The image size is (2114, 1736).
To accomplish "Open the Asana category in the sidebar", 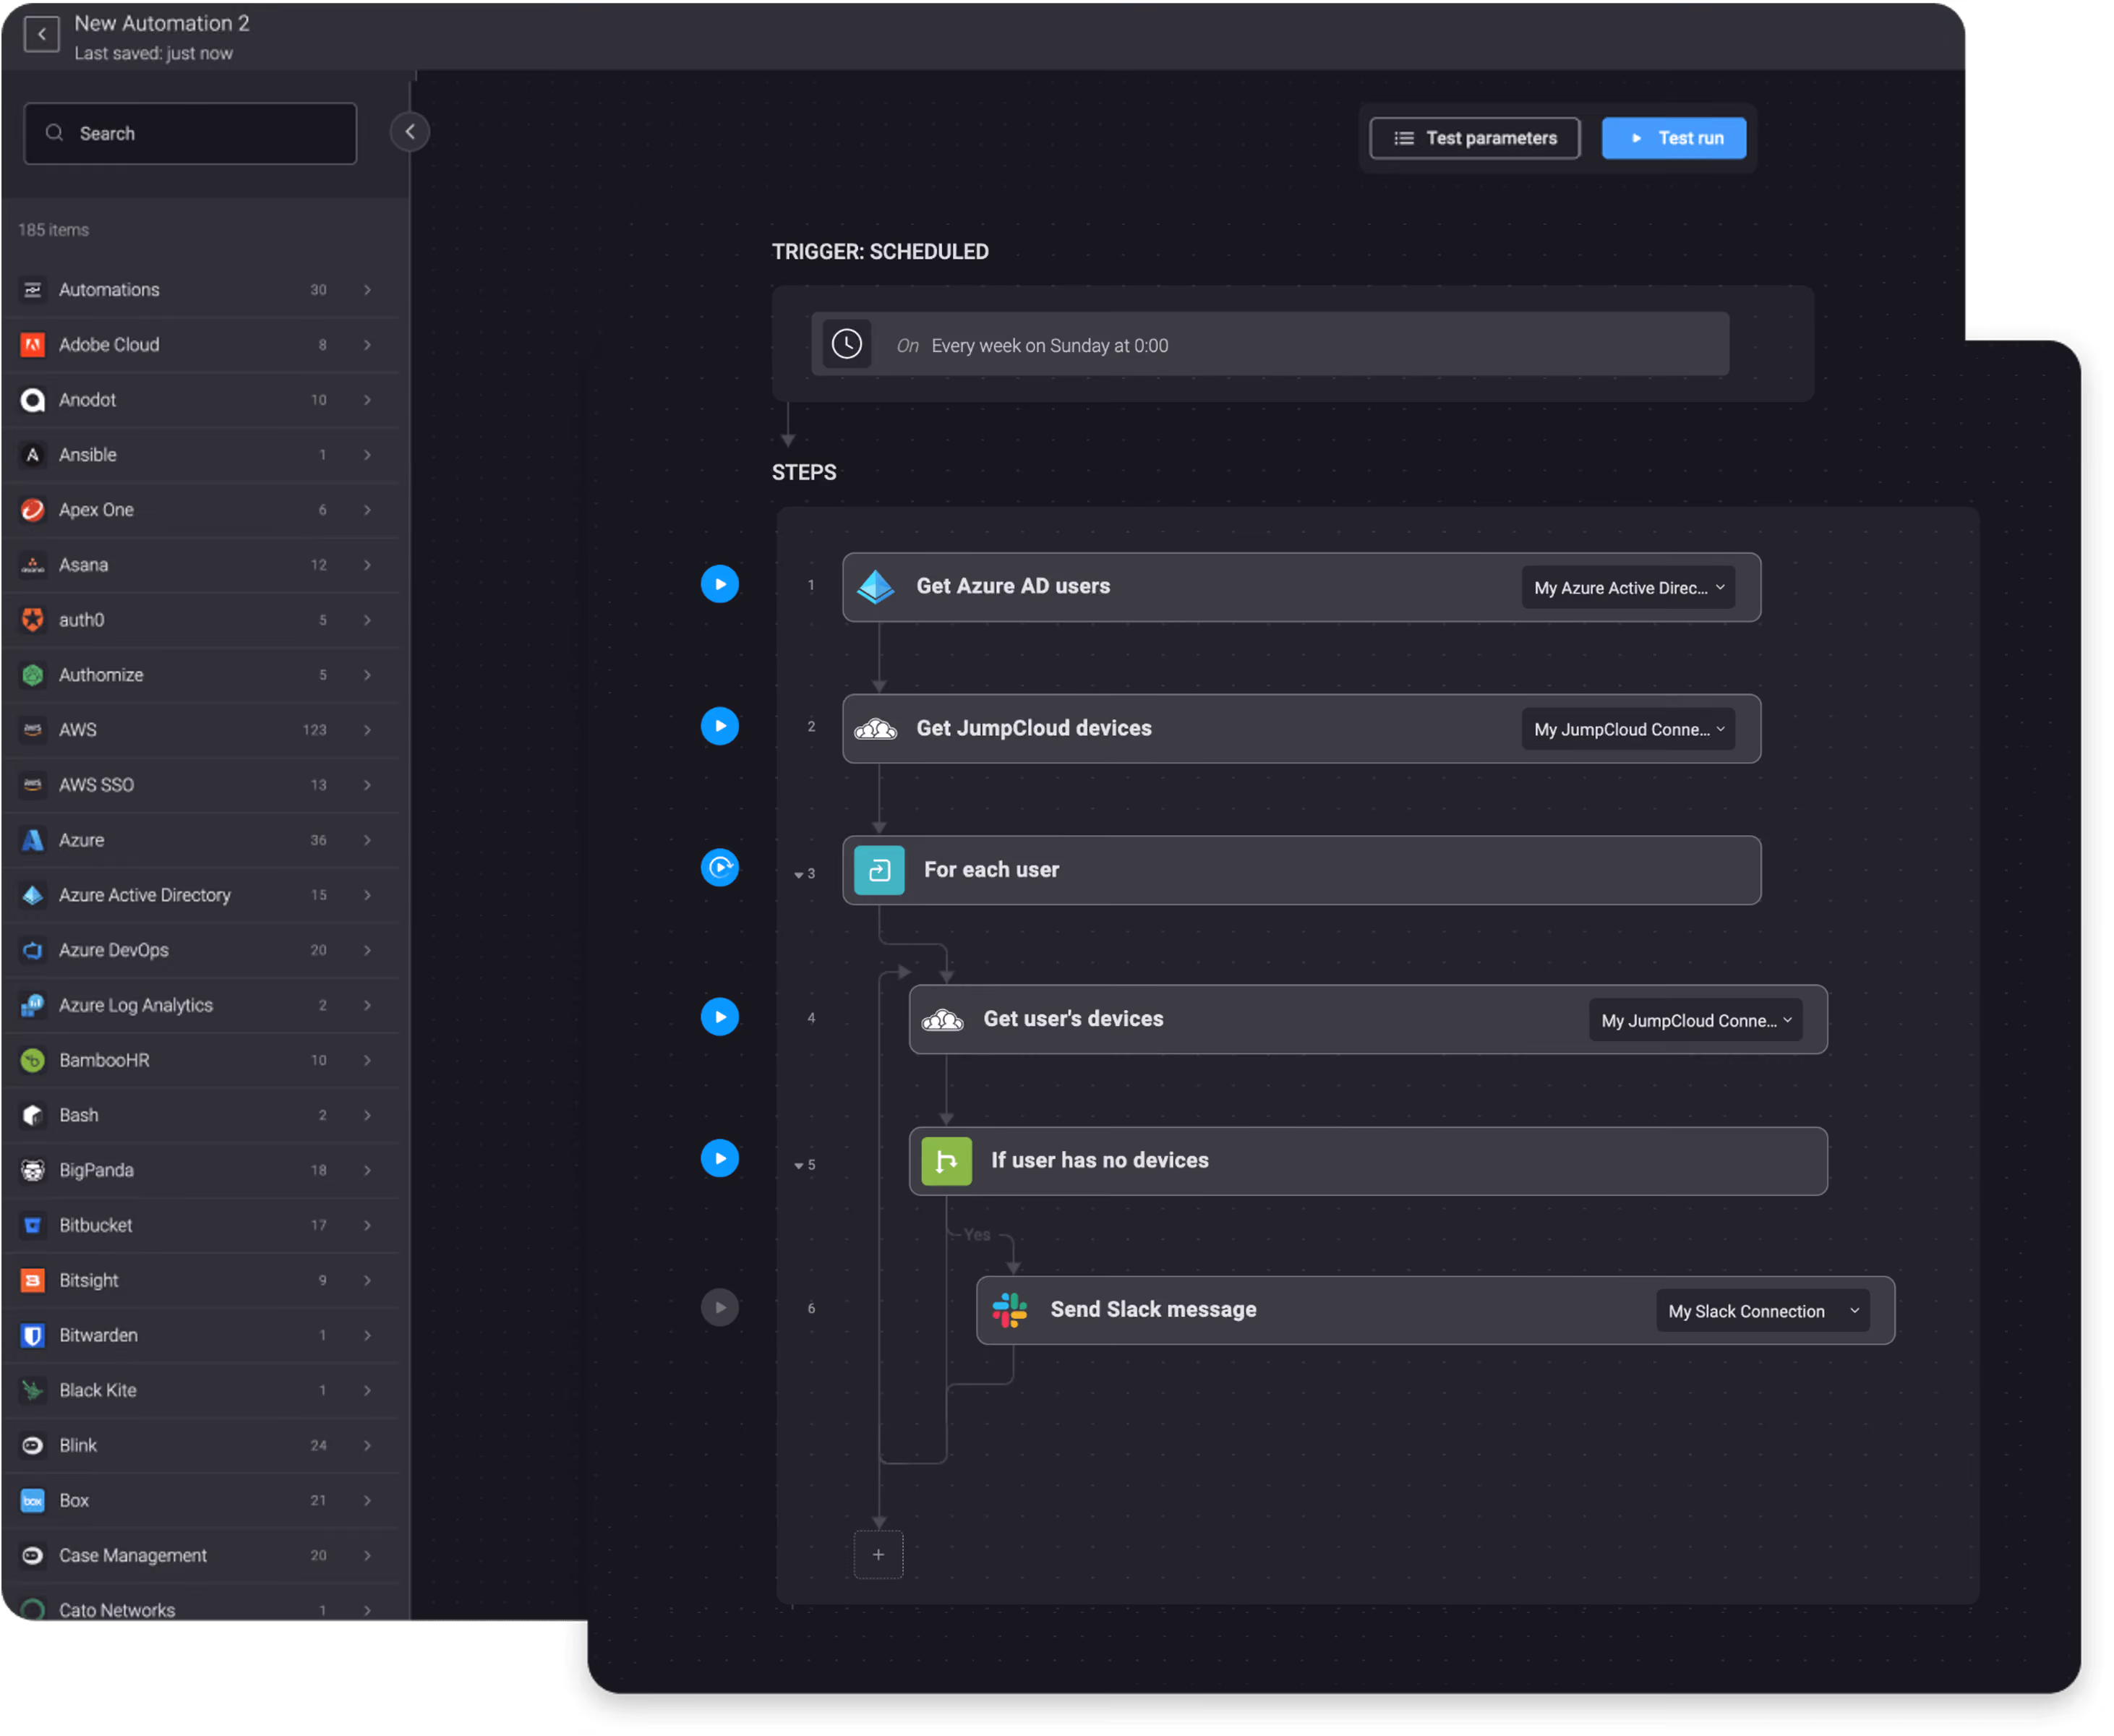I will click(200, 565).
